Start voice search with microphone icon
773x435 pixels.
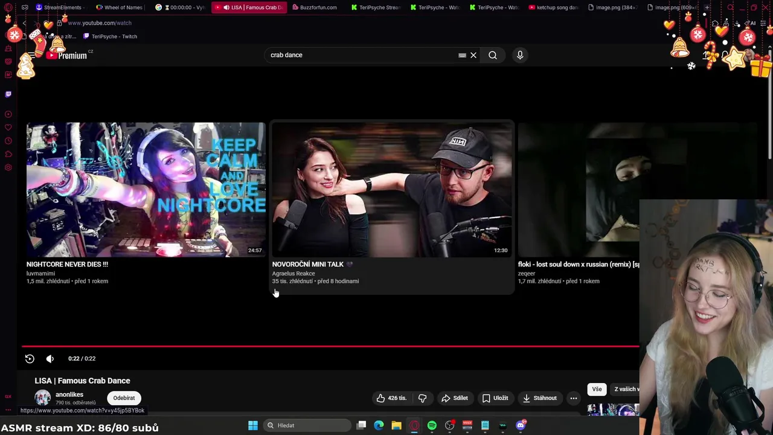[x=520, y=55]
